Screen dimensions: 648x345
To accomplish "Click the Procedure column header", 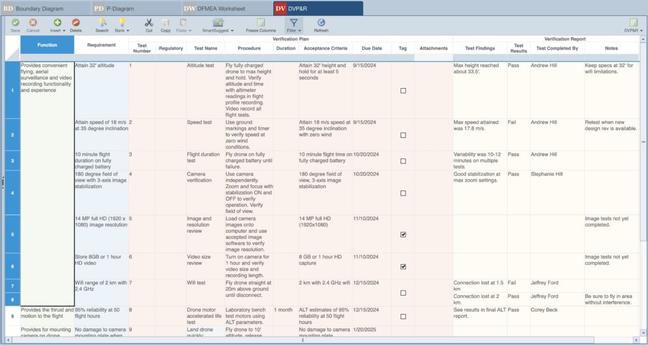I will [x=249, y=48].
